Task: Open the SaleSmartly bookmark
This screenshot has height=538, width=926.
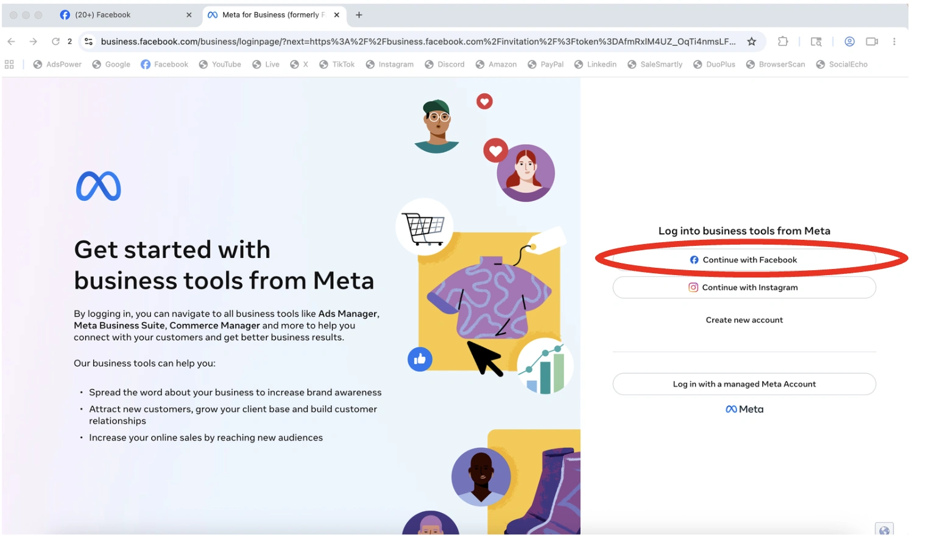Action: [655, 64]
